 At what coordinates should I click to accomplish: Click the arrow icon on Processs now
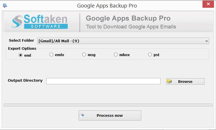pyautogui.click(x=82, y=115)
